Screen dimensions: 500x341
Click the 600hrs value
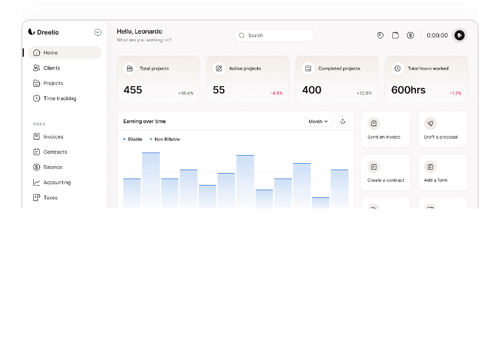coord(408,90)
